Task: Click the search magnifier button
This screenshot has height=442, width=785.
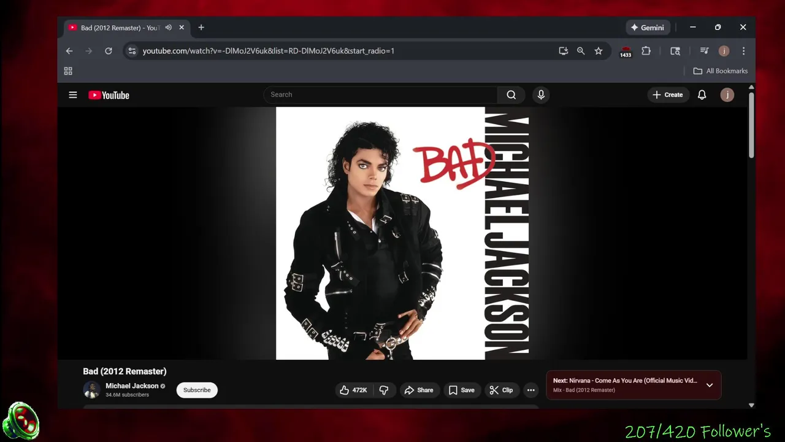Action: pyautogui.click(x=511, y=95)
